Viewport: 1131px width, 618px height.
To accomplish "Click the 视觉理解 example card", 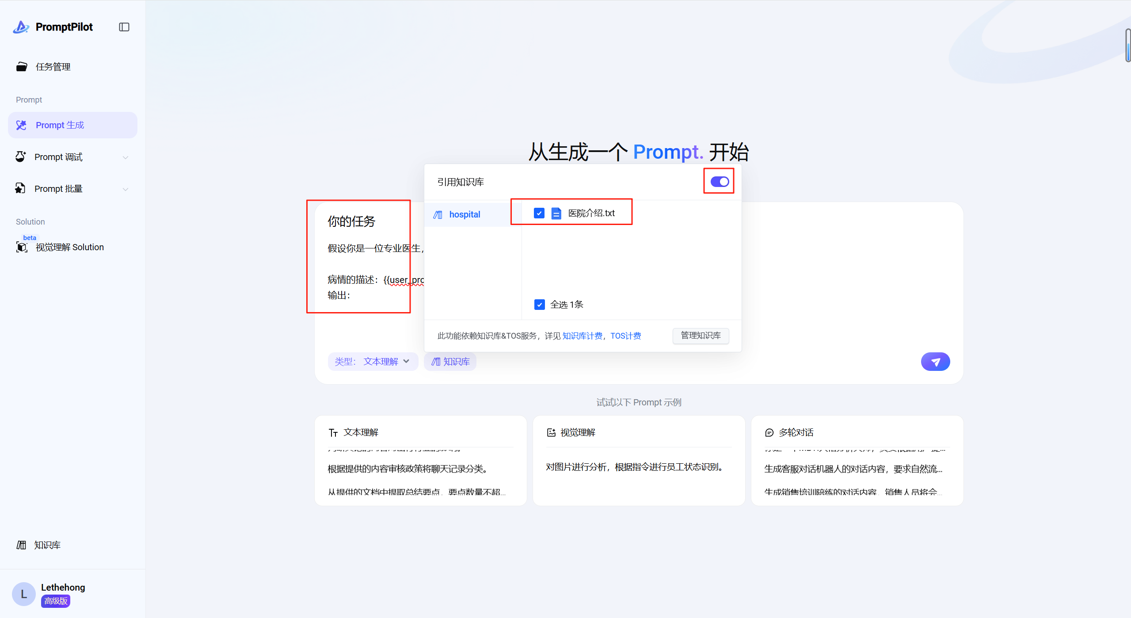I will click(x=638, y=460).
